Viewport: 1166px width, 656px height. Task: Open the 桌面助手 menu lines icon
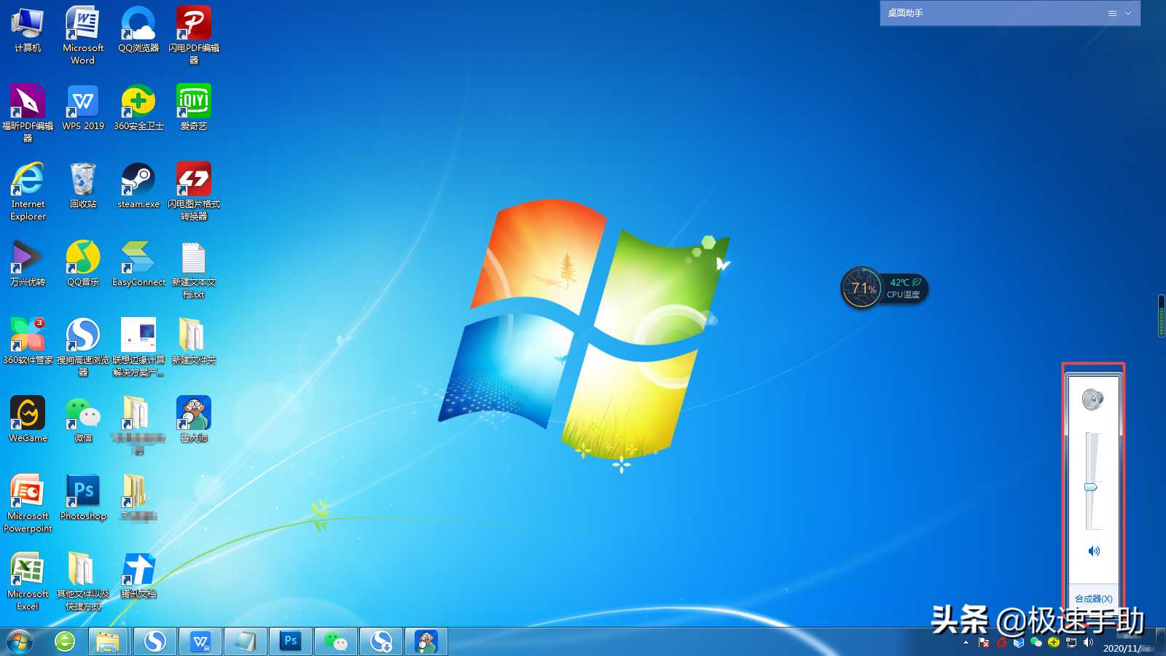click(x=1112, y=13)
